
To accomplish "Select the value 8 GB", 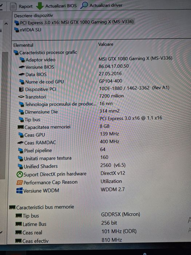I will coord(105,126).
